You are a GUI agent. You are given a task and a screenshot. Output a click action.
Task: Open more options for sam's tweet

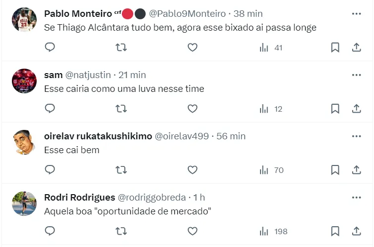tap(356, 75)
